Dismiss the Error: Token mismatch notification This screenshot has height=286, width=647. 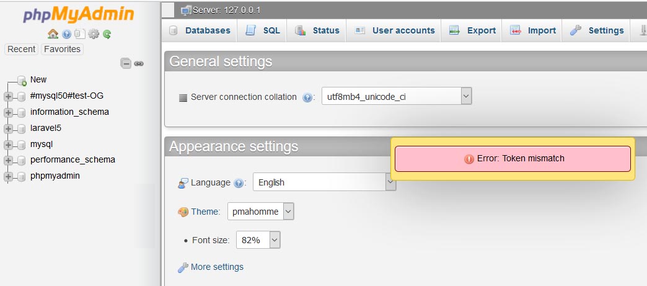coord(513,159)
